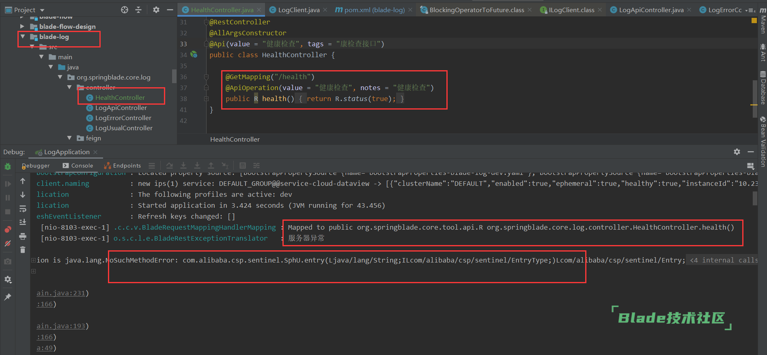Select LogUsualController in project tree
767x355 pixels.
pyautogui.click(x=124, y=128)
